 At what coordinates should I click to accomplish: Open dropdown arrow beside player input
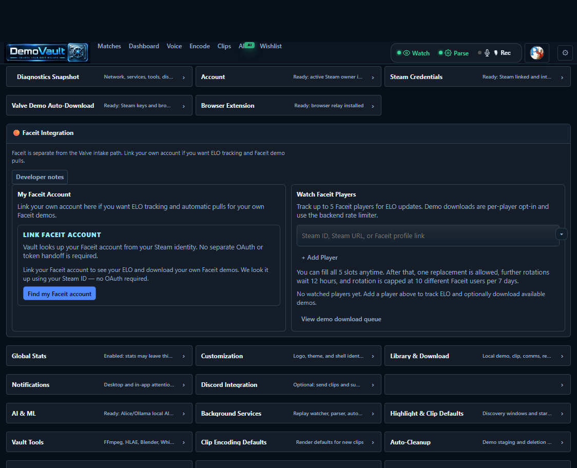coord(562,234)
